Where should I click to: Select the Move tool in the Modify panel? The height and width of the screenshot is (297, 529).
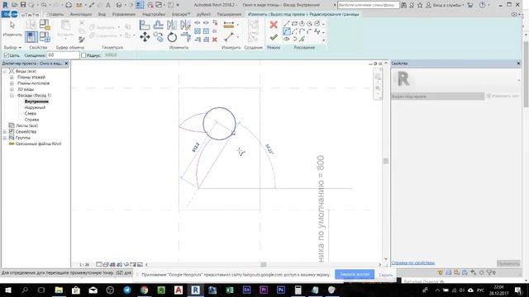145,36
